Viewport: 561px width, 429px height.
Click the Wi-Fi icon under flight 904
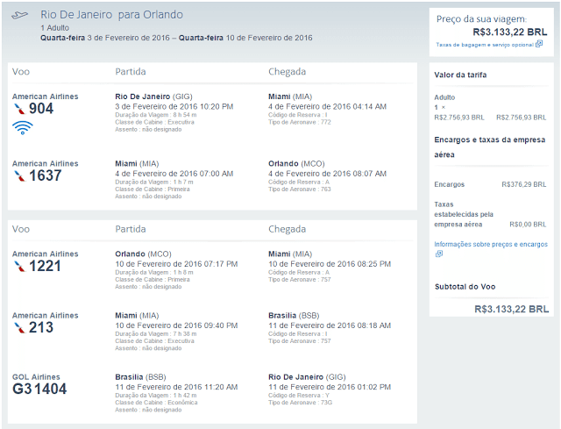[x=23, y=128]
